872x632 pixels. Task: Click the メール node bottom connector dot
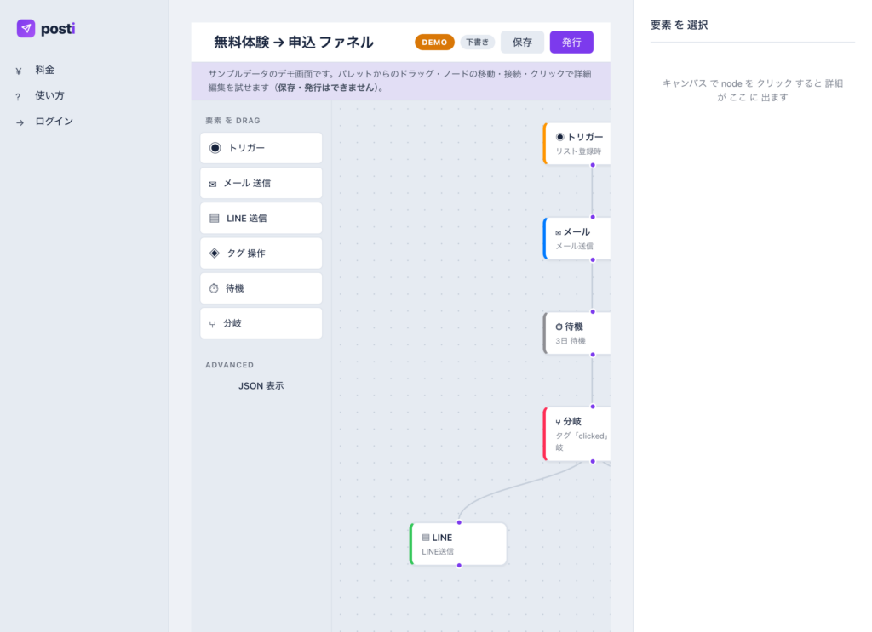(593, 260)
